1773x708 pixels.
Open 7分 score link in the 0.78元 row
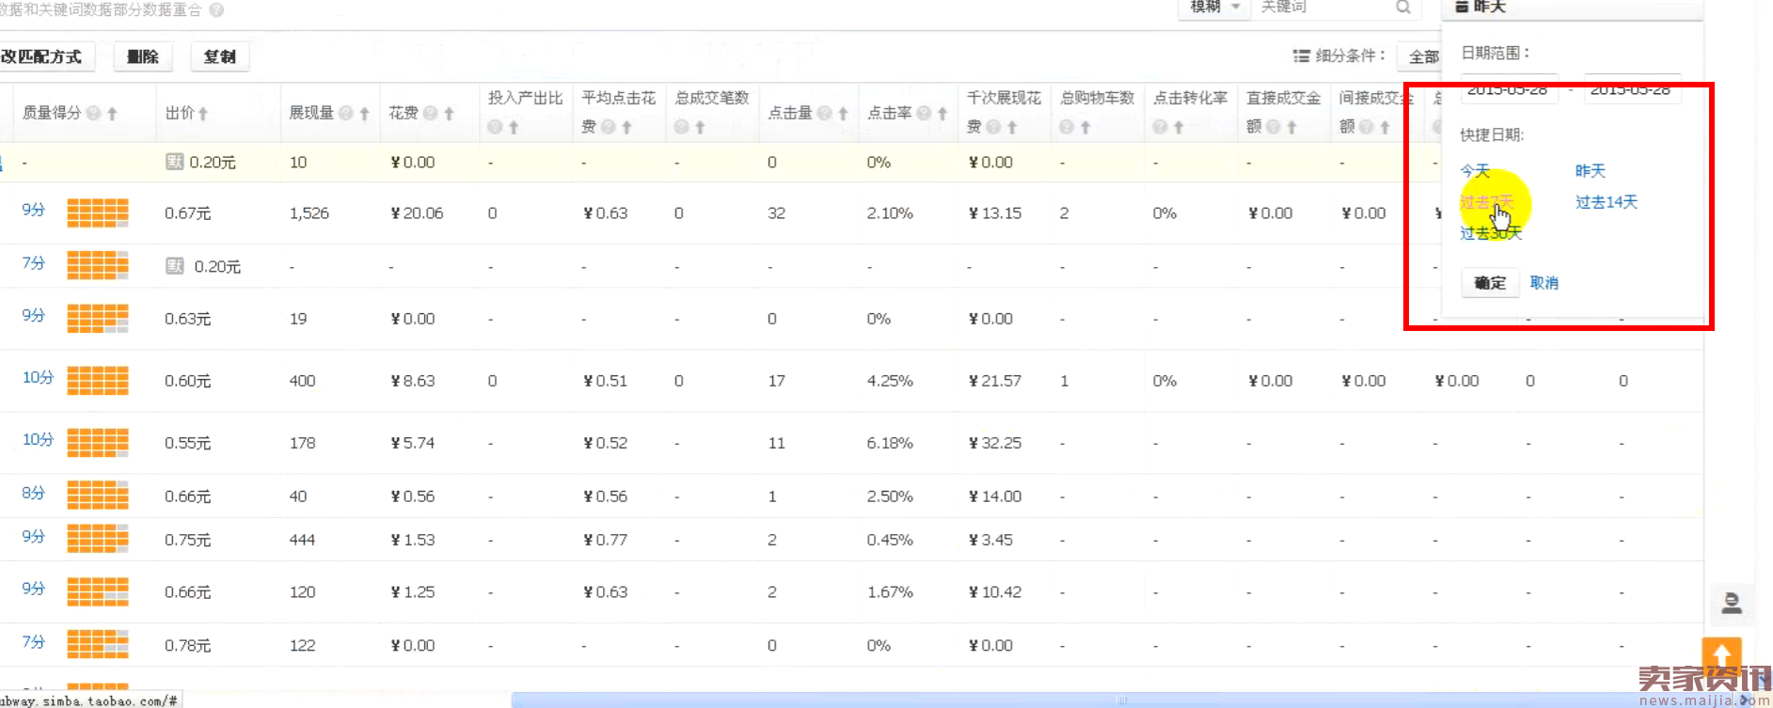point(34,642)
